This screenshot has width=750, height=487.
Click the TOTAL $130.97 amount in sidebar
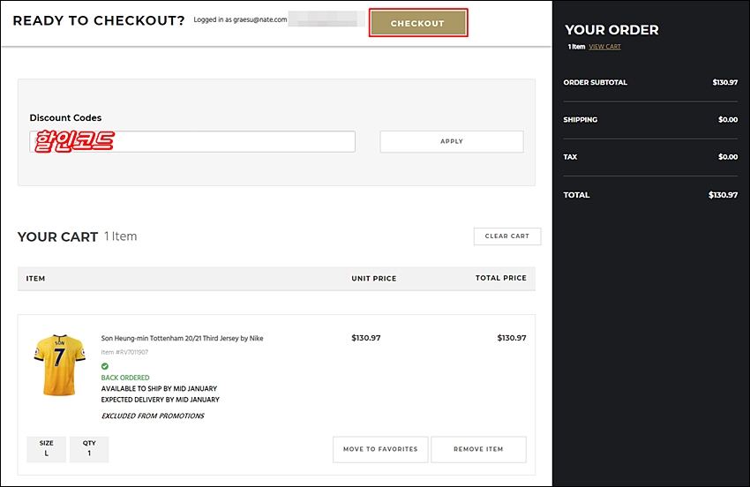(x=723, y=195)
